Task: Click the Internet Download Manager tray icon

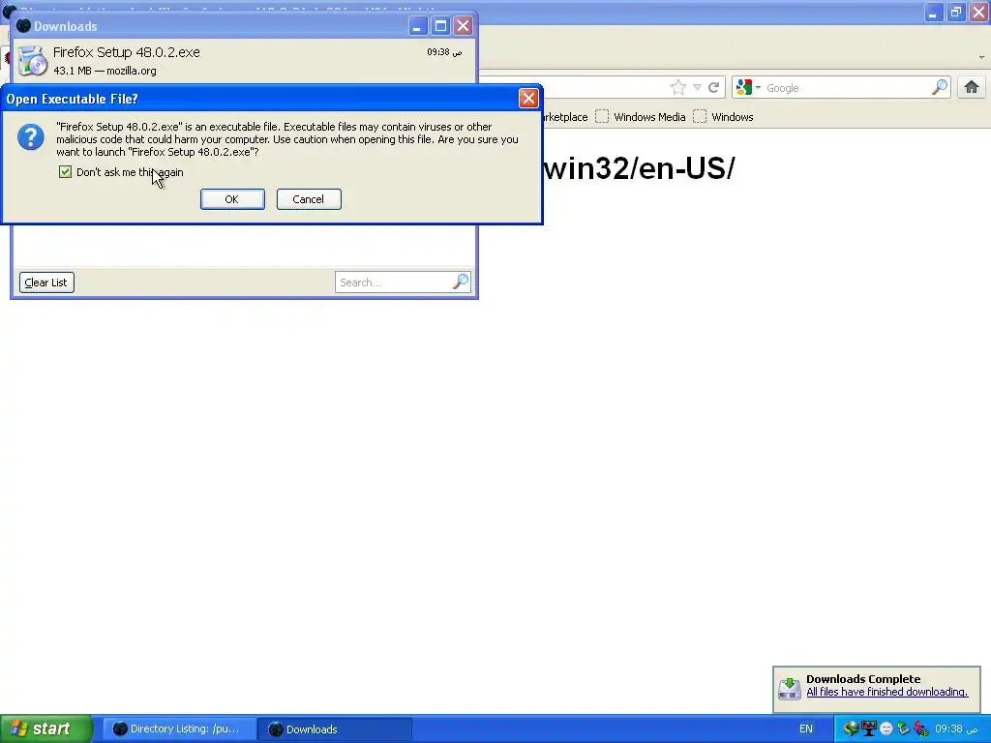Action: click(852, 728)
